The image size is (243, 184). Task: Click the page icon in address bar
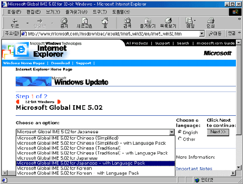click(x=24, y=34)
